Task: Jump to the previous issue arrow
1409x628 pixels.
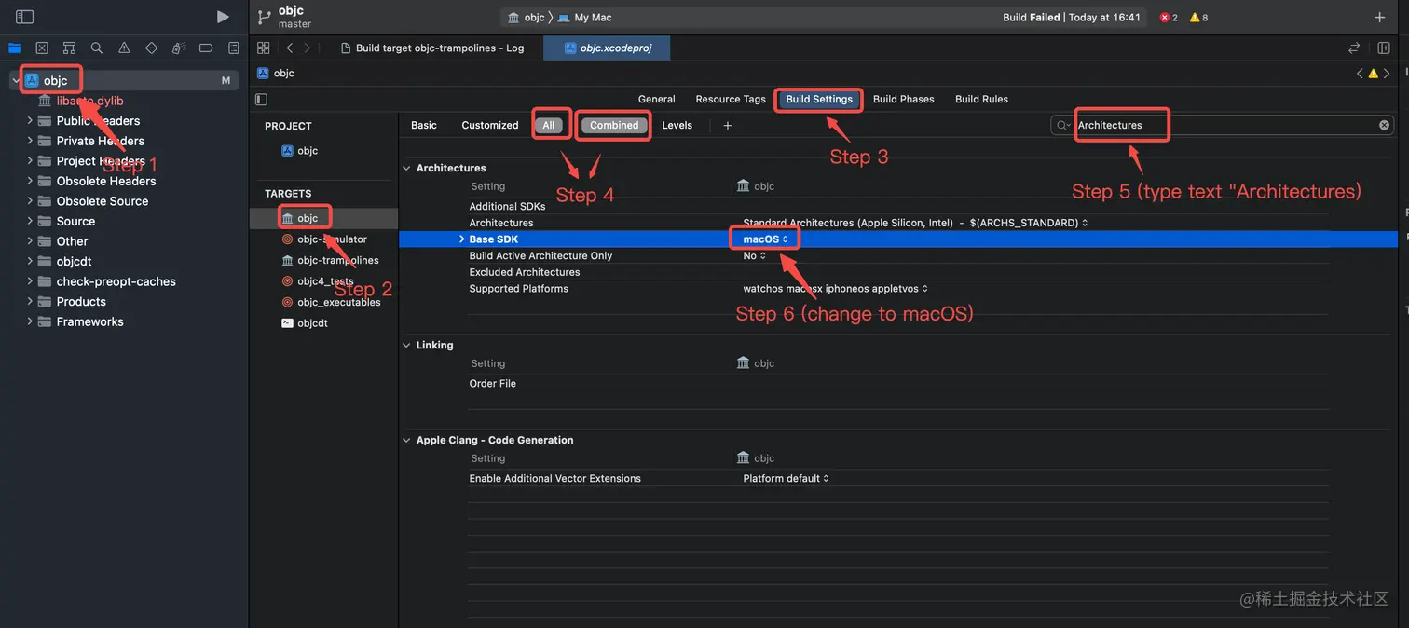Action: (x=1360, y=74)
